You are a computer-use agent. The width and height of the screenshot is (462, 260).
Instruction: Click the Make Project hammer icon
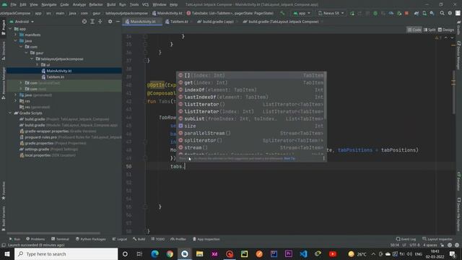tap(282, 13)
